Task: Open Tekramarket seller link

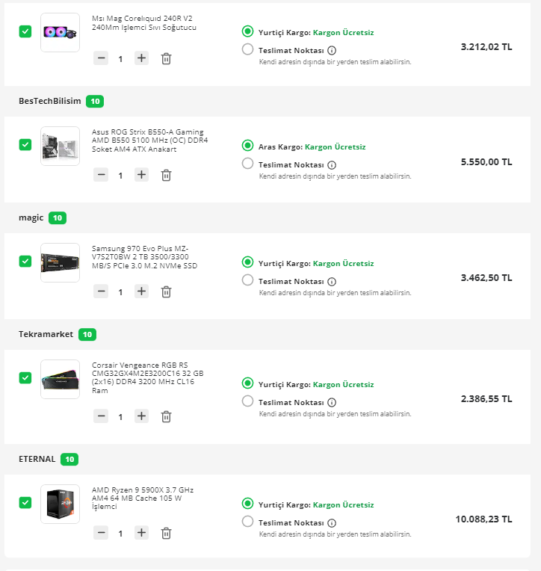Action: point(46,334)
